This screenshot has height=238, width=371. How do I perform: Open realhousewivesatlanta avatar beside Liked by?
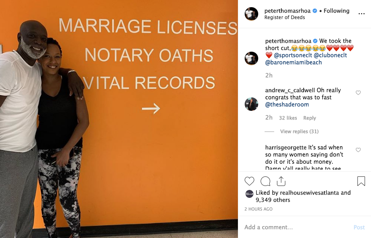(x=249, y=194)
